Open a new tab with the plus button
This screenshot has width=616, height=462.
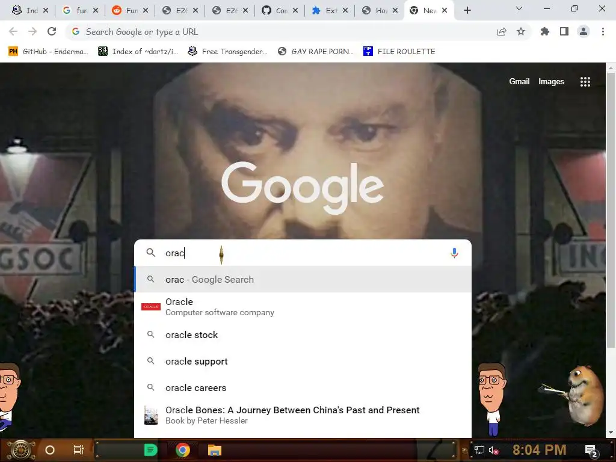pyautogui.click(x=467, y=10)
